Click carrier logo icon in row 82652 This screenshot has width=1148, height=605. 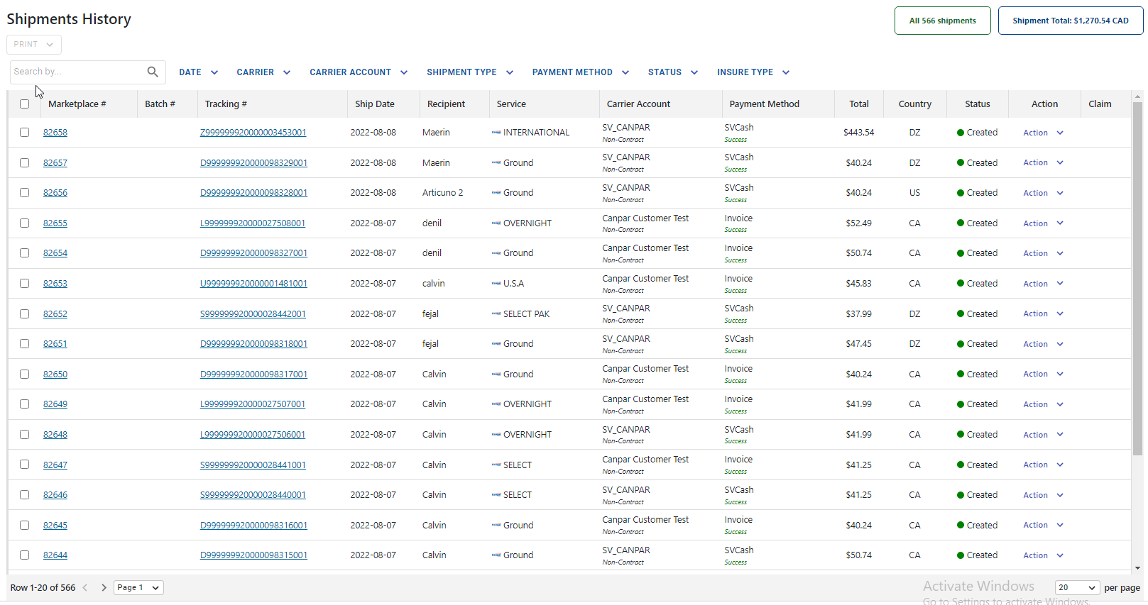[496, 313]
